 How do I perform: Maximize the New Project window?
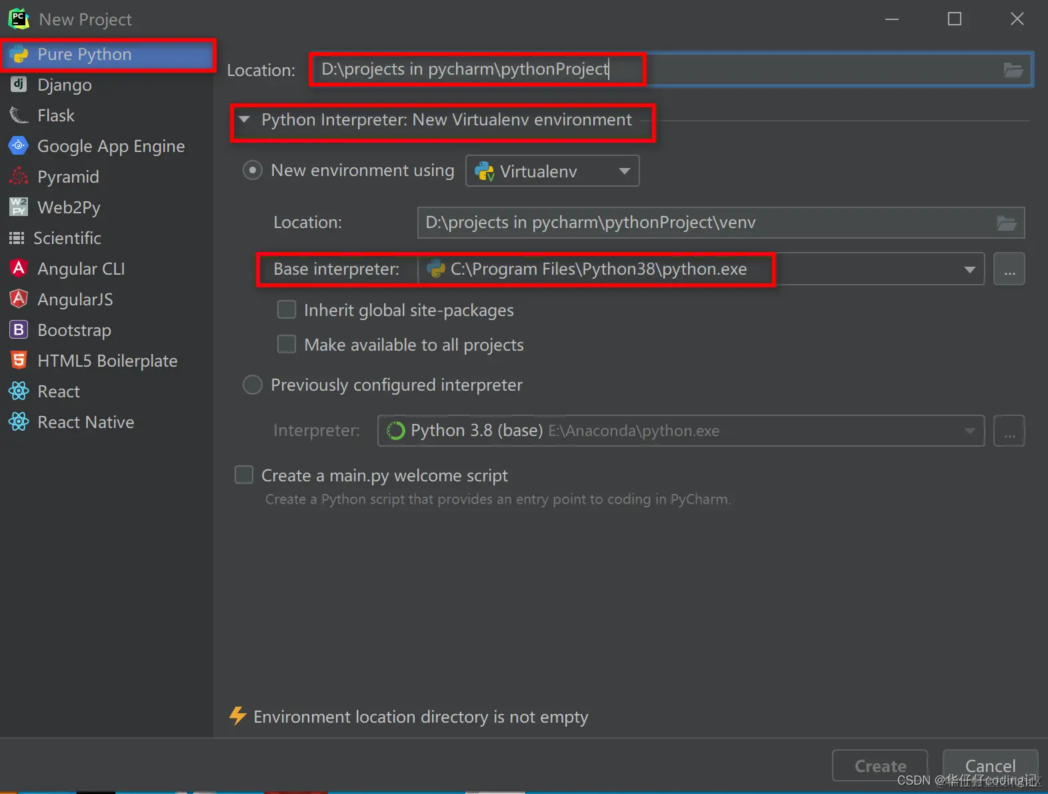click(x=954, y=19)
